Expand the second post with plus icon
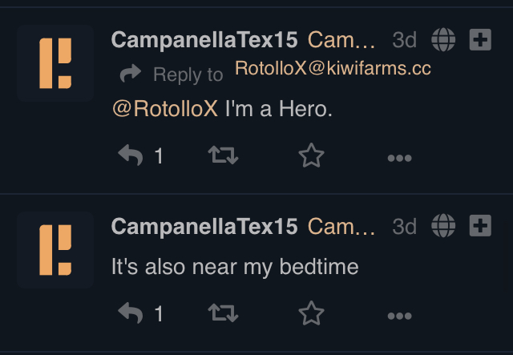This screenshot has width=513, height=355. pyautogui.click(x=480, y=225)
